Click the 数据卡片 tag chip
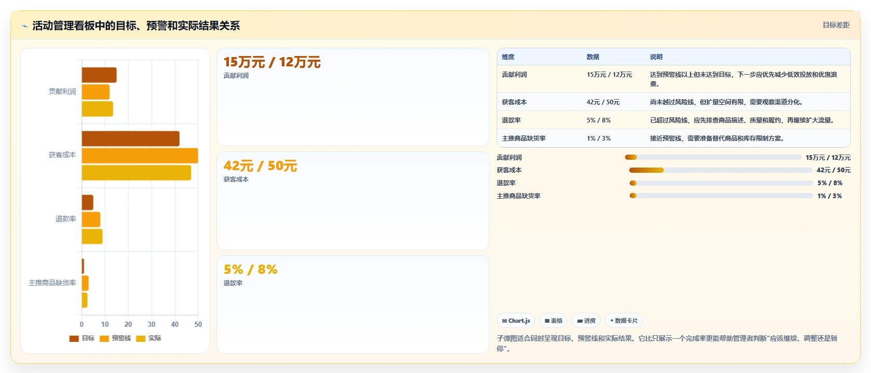This screenshot has width=871, height=373. [624, 321]
